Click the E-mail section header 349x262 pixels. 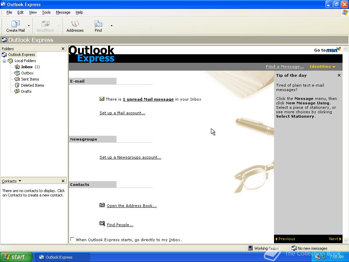(93, 81)
